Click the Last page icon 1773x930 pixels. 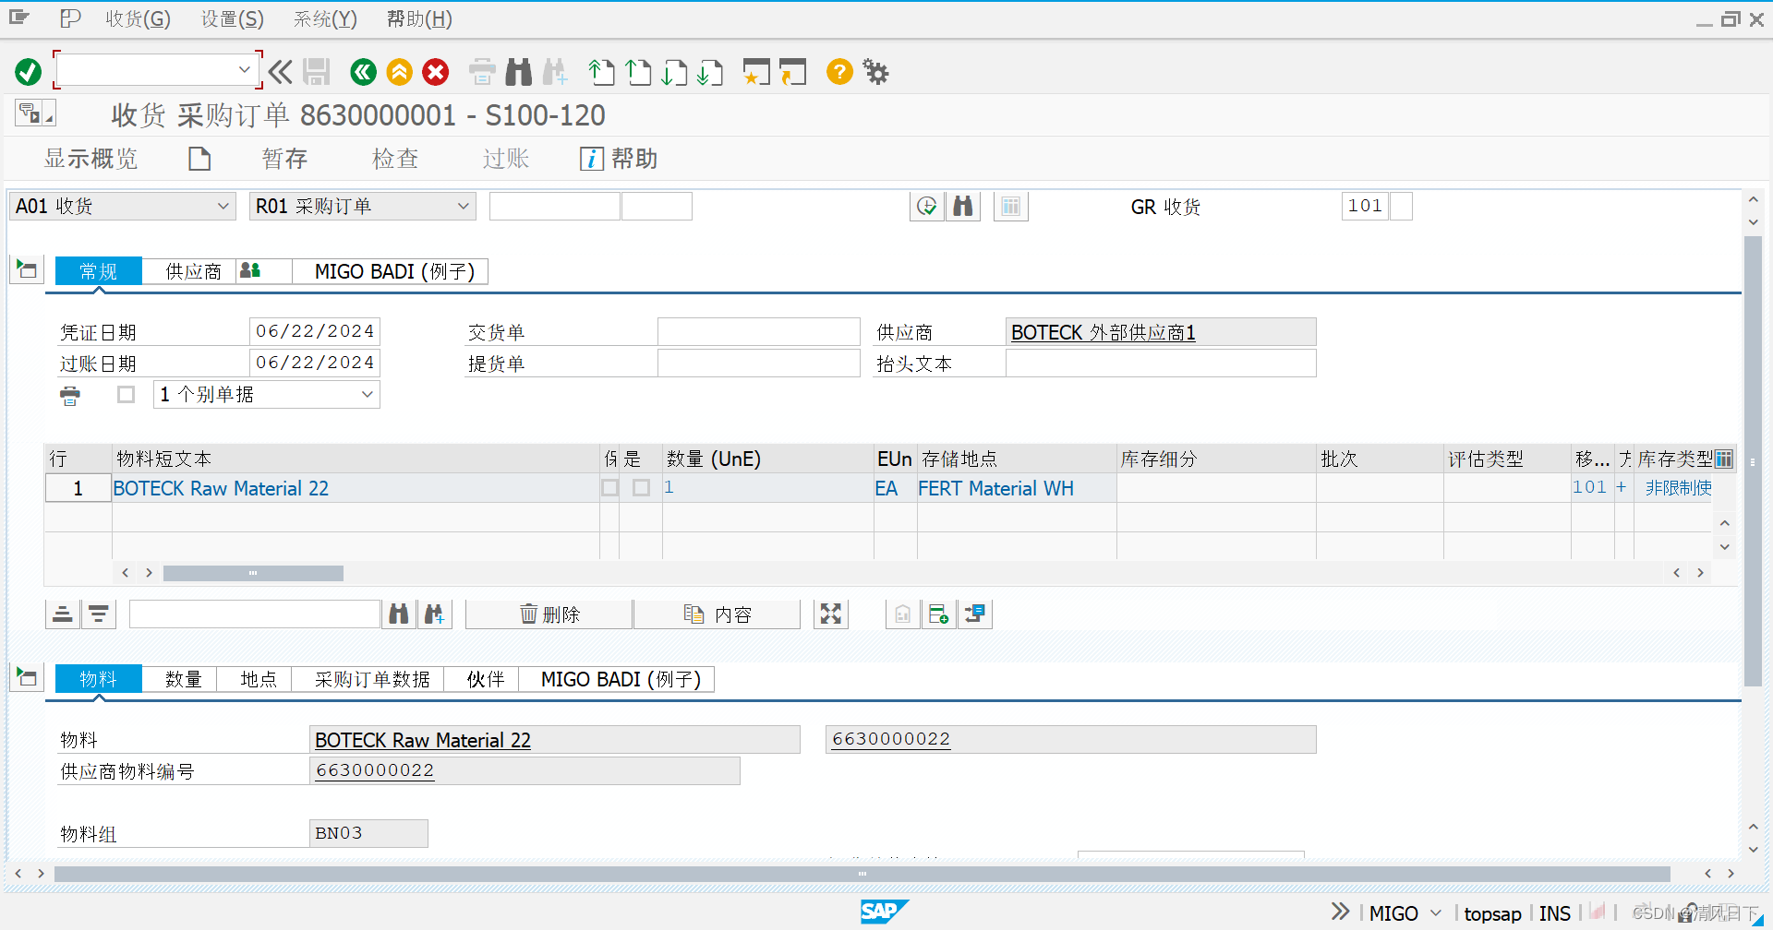710,72
